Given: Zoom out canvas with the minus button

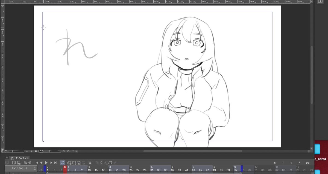Looking at the screenshot, I should (x=27, y=151).
